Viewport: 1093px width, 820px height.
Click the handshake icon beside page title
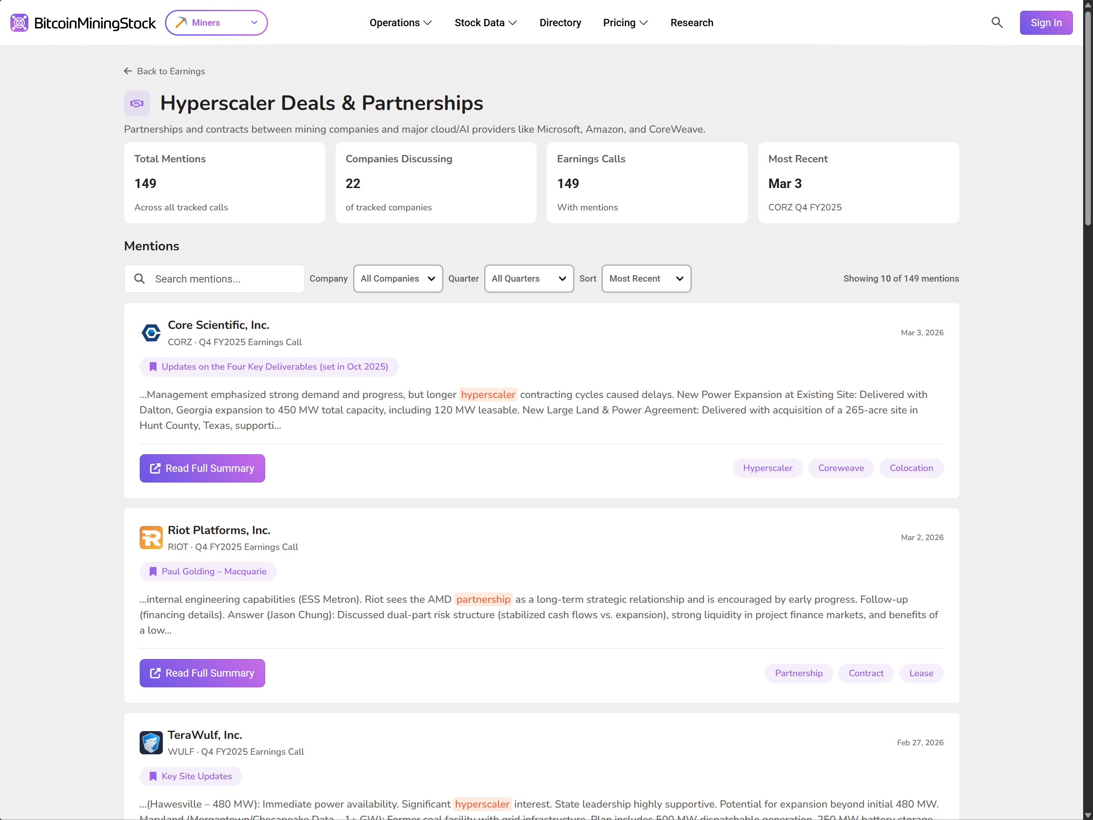point(137,103)
